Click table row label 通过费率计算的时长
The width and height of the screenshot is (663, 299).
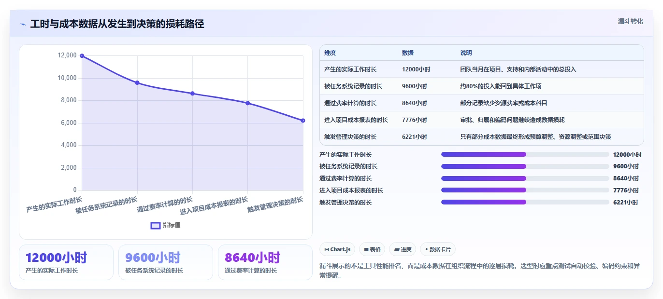click(x=350, y=103)
